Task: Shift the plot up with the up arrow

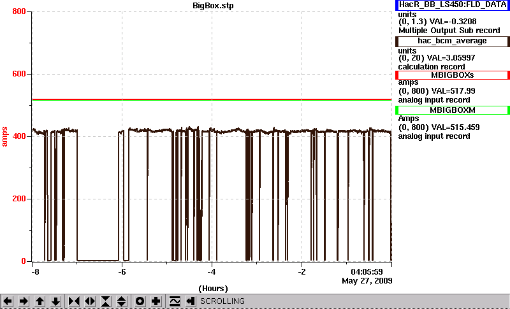Action: 40,301
